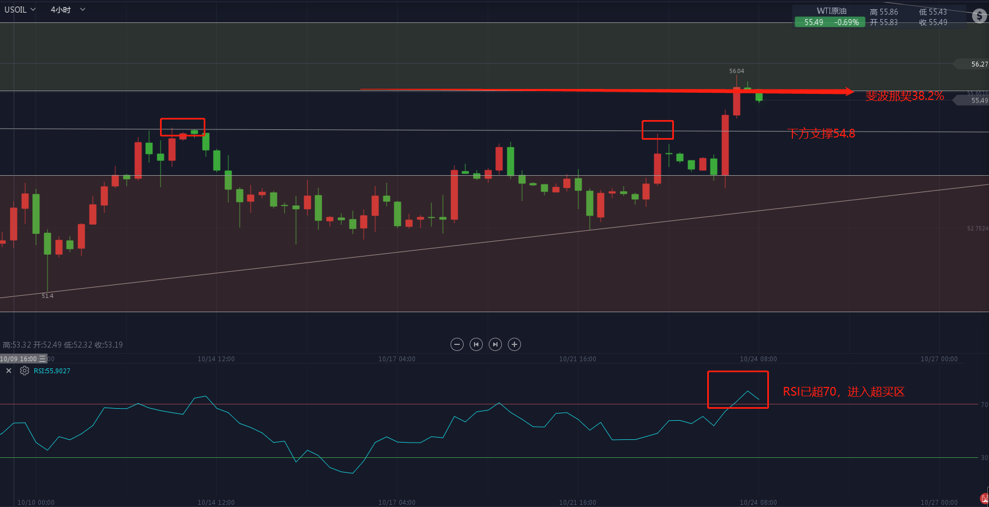Open the 4小时 timeframe dropdown

pyautogui.click(x=68, y=9)
